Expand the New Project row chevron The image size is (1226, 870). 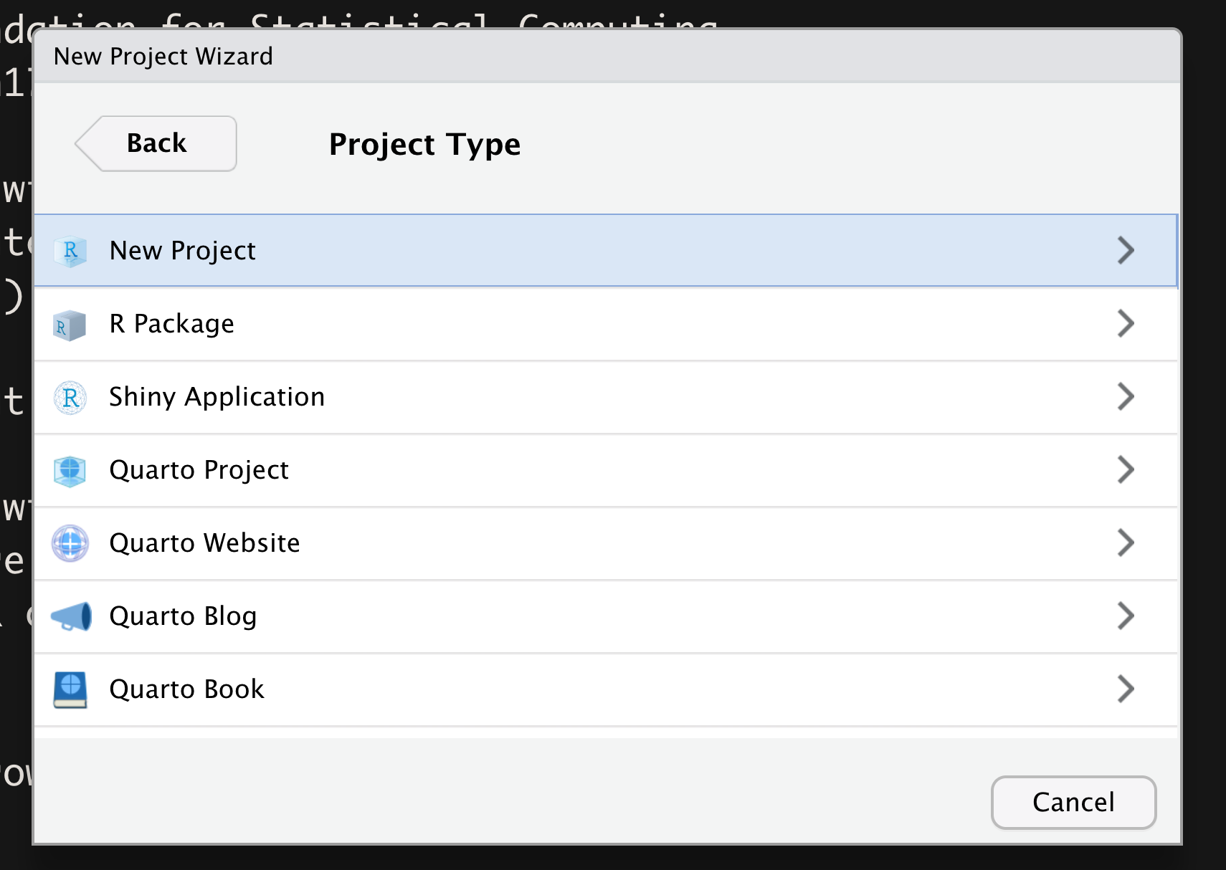[1126, 250]
